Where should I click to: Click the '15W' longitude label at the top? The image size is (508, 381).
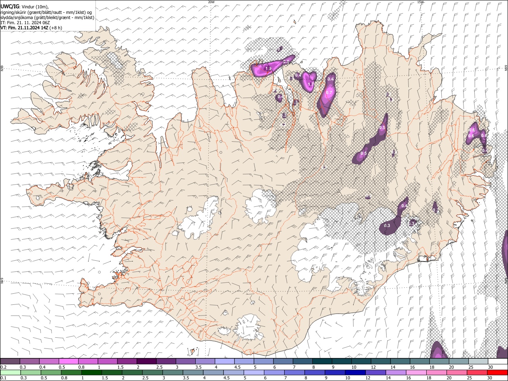[x=420, y=2]
